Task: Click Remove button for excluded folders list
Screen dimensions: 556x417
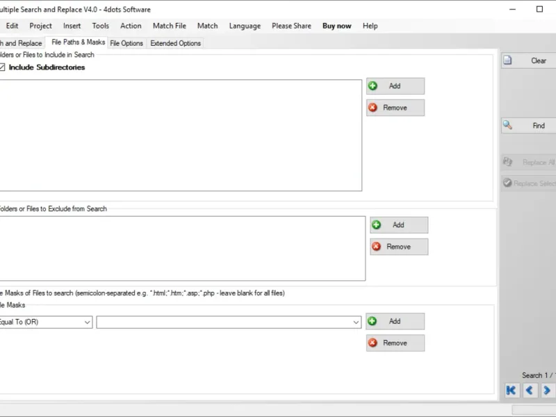Action: 399,247
